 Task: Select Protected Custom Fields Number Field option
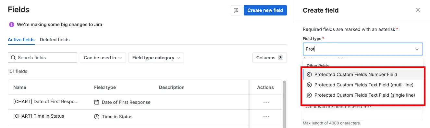[x=363, y=74]
